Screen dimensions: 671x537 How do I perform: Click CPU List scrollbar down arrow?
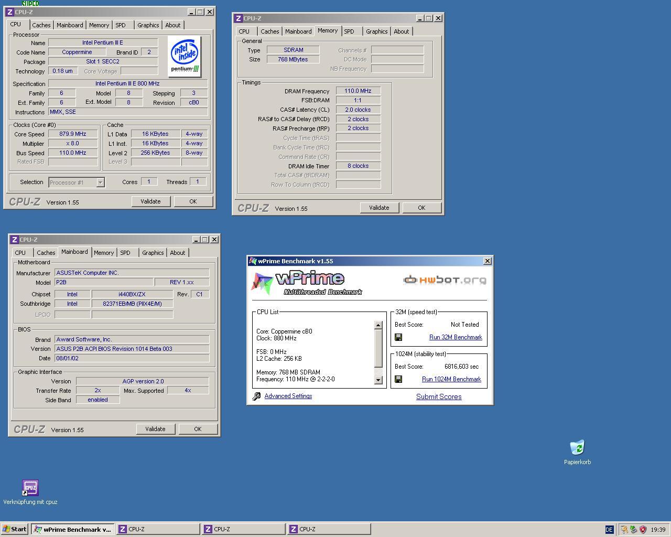[378, 380]
